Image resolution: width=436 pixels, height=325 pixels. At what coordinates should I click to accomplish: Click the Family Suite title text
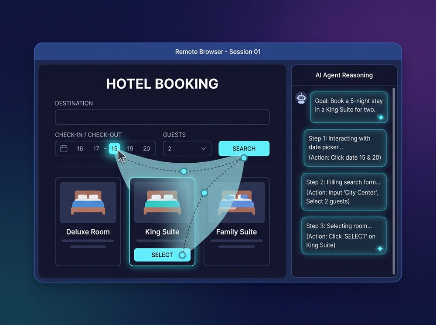point(236,232)
